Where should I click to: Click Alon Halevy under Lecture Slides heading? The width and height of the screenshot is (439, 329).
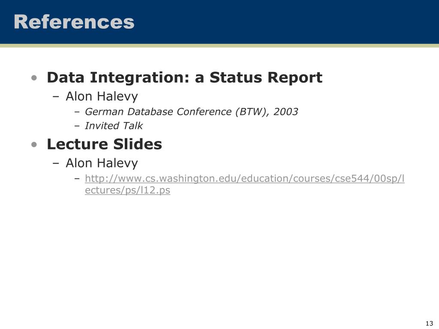[102, 163]
